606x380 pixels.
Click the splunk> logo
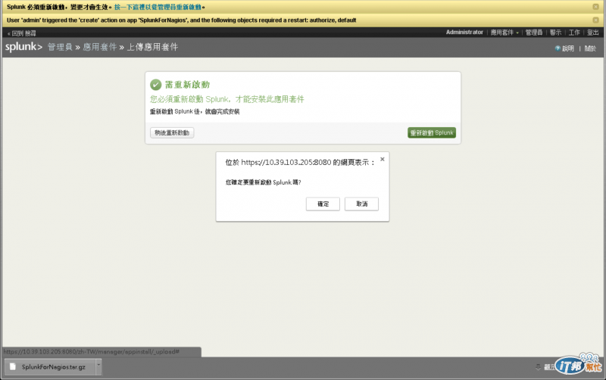23,47
